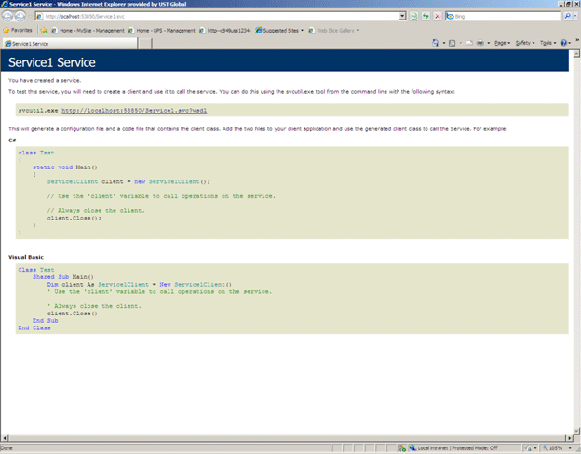Open the Safety menu
The height and width of the screenshot is (454, 581).
point(525,43)
